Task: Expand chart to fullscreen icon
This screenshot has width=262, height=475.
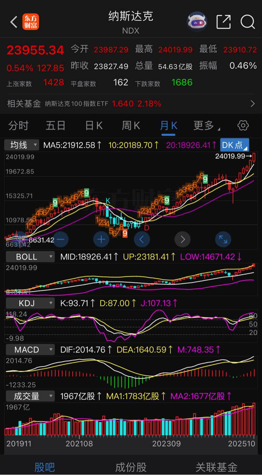Action: tap(223, 240)
